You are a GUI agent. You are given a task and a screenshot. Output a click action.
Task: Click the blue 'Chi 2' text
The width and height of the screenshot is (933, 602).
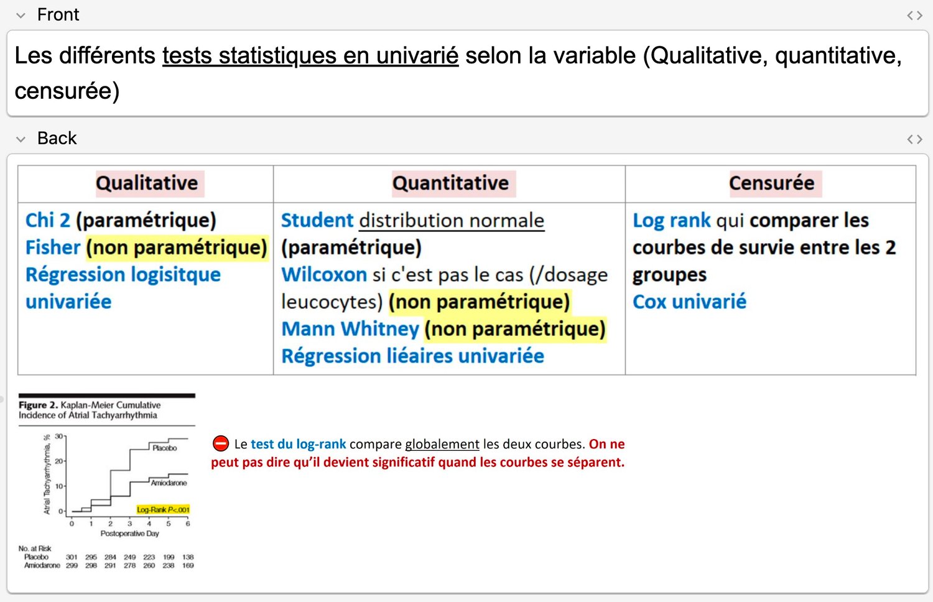tap(47, 220)
